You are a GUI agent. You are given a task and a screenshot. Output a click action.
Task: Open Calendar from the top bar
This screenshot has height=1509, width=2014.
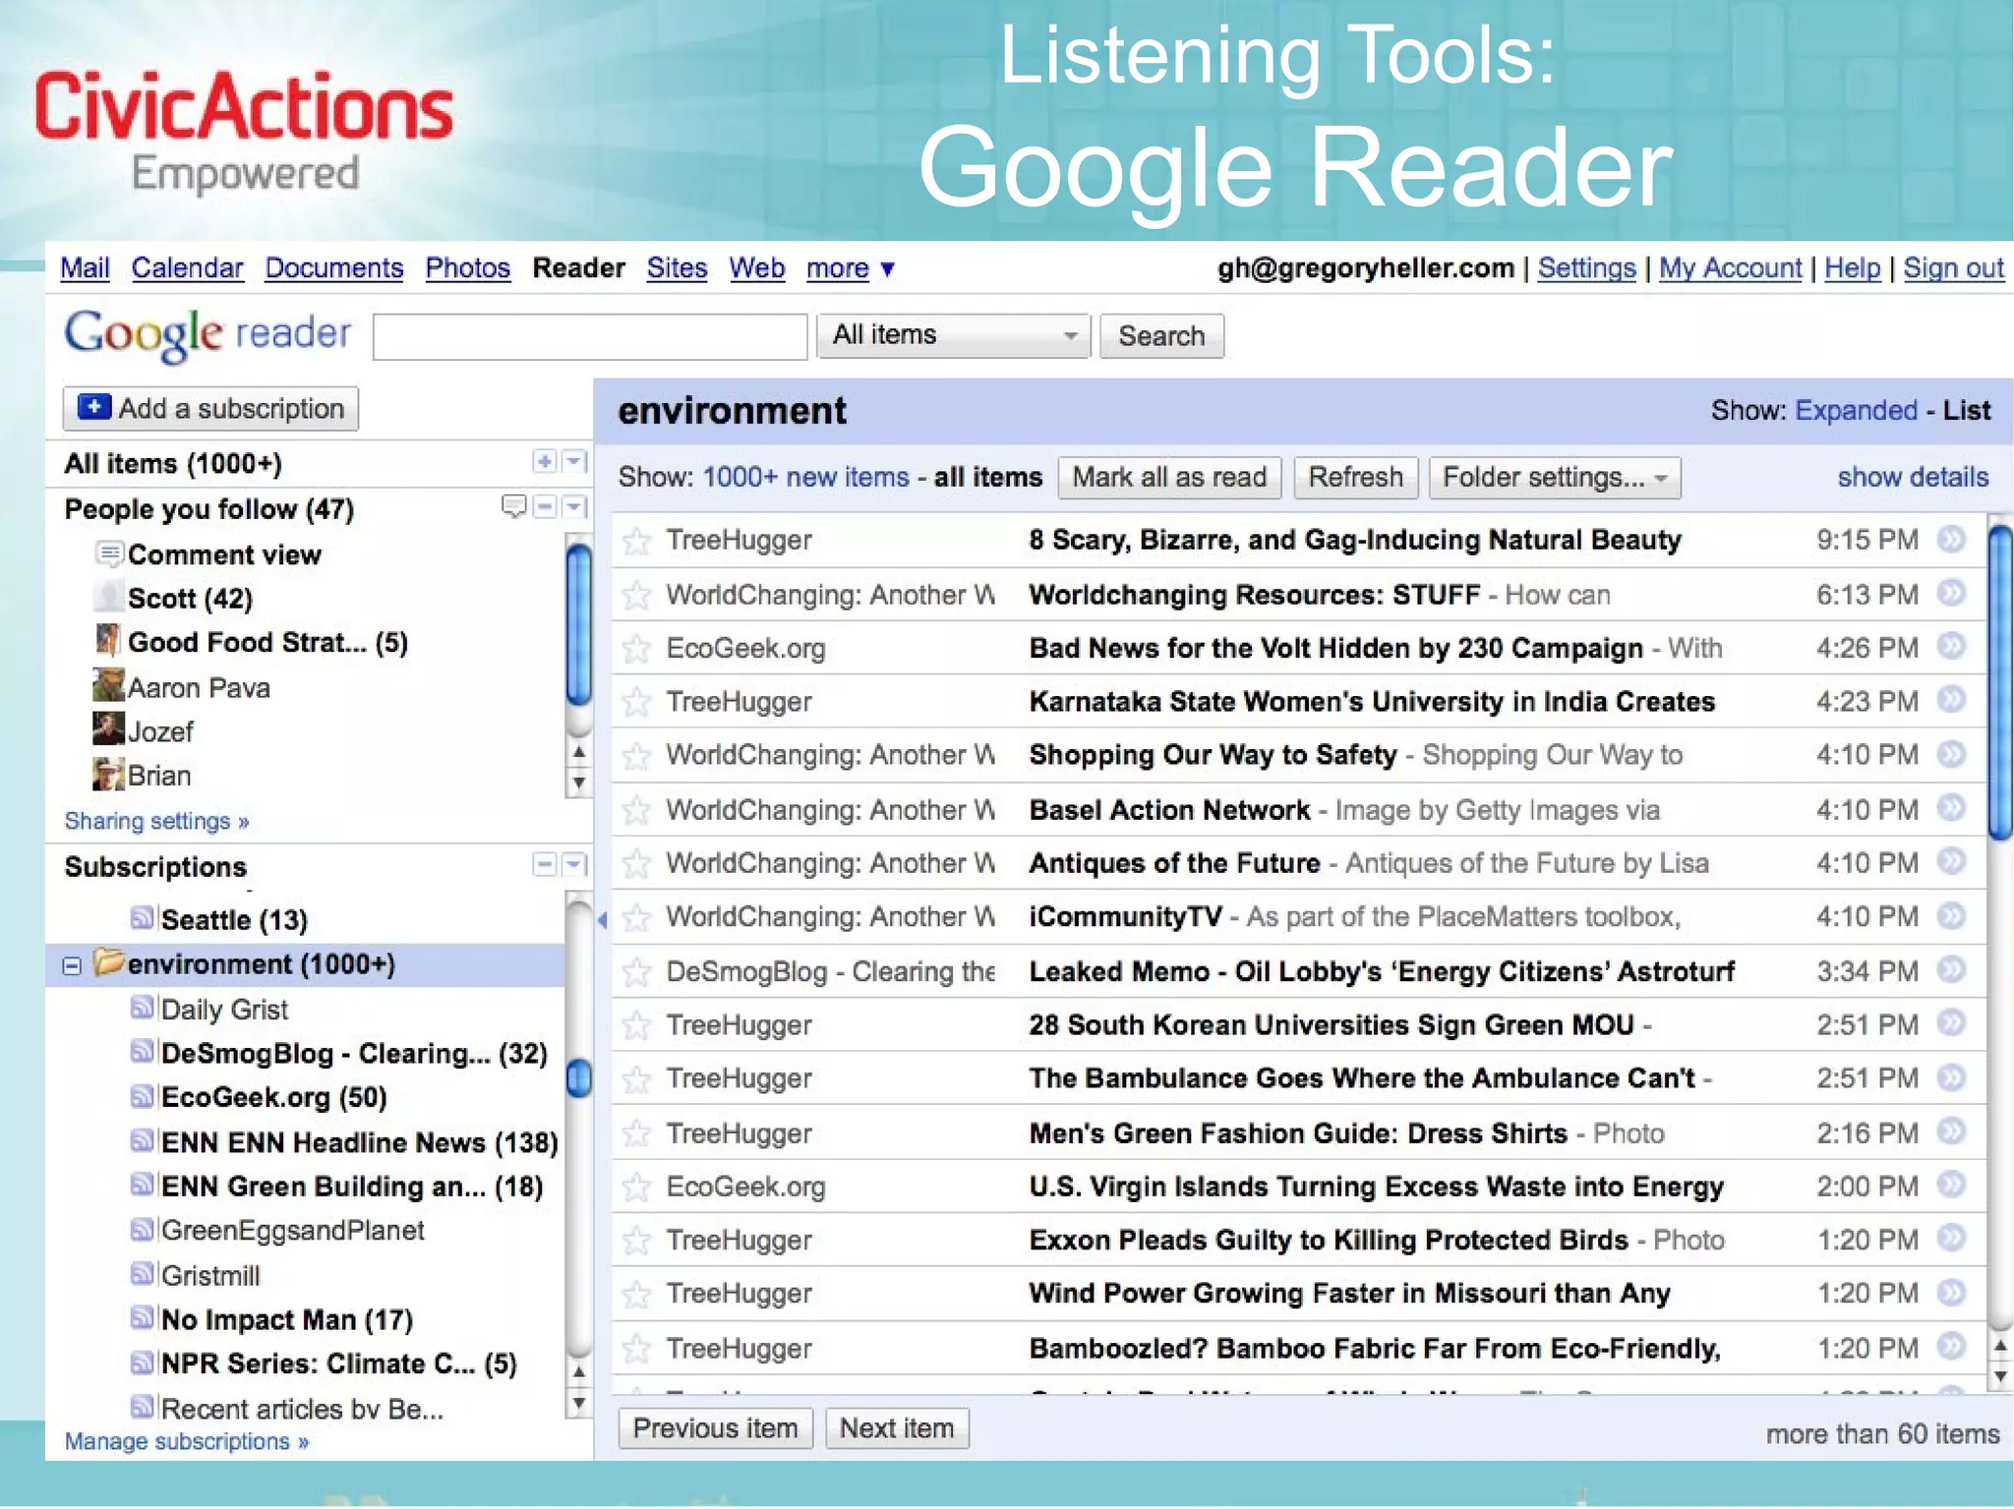click(187, 268)
